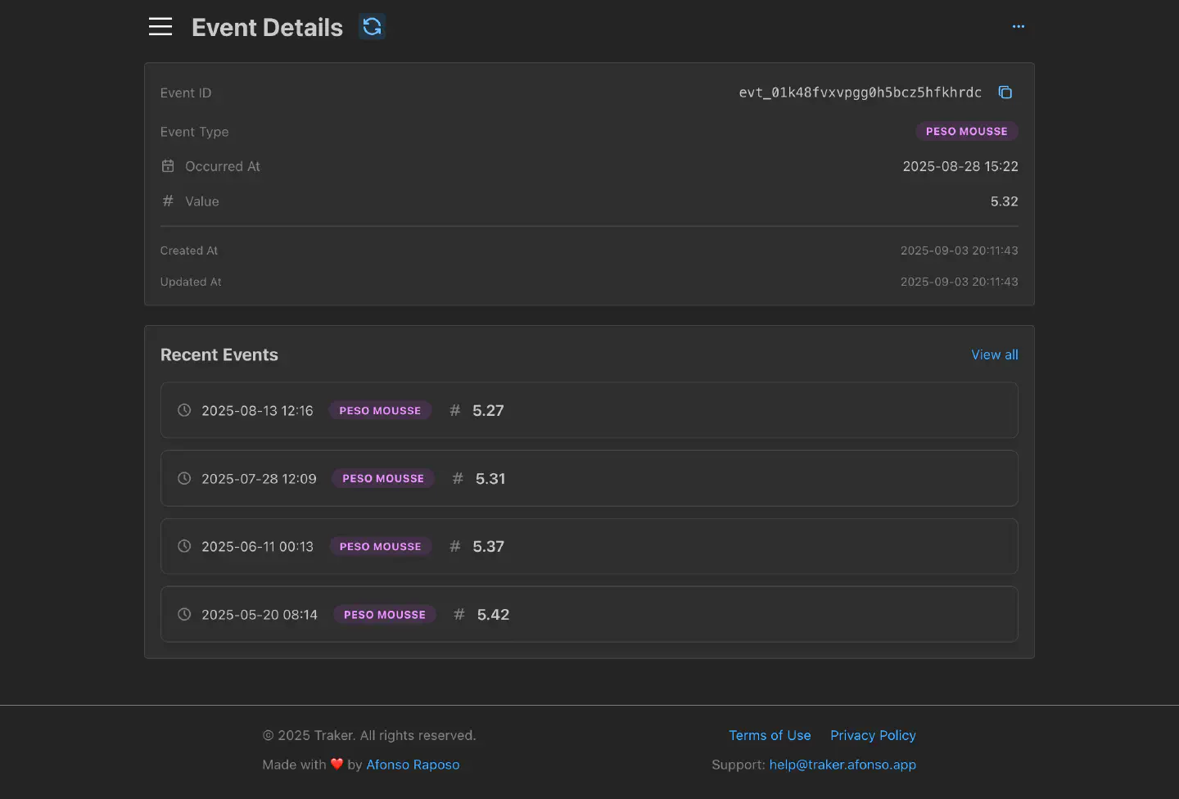Open the Privacy Policy link
The image size is (1179, 799).
[873, 735]
